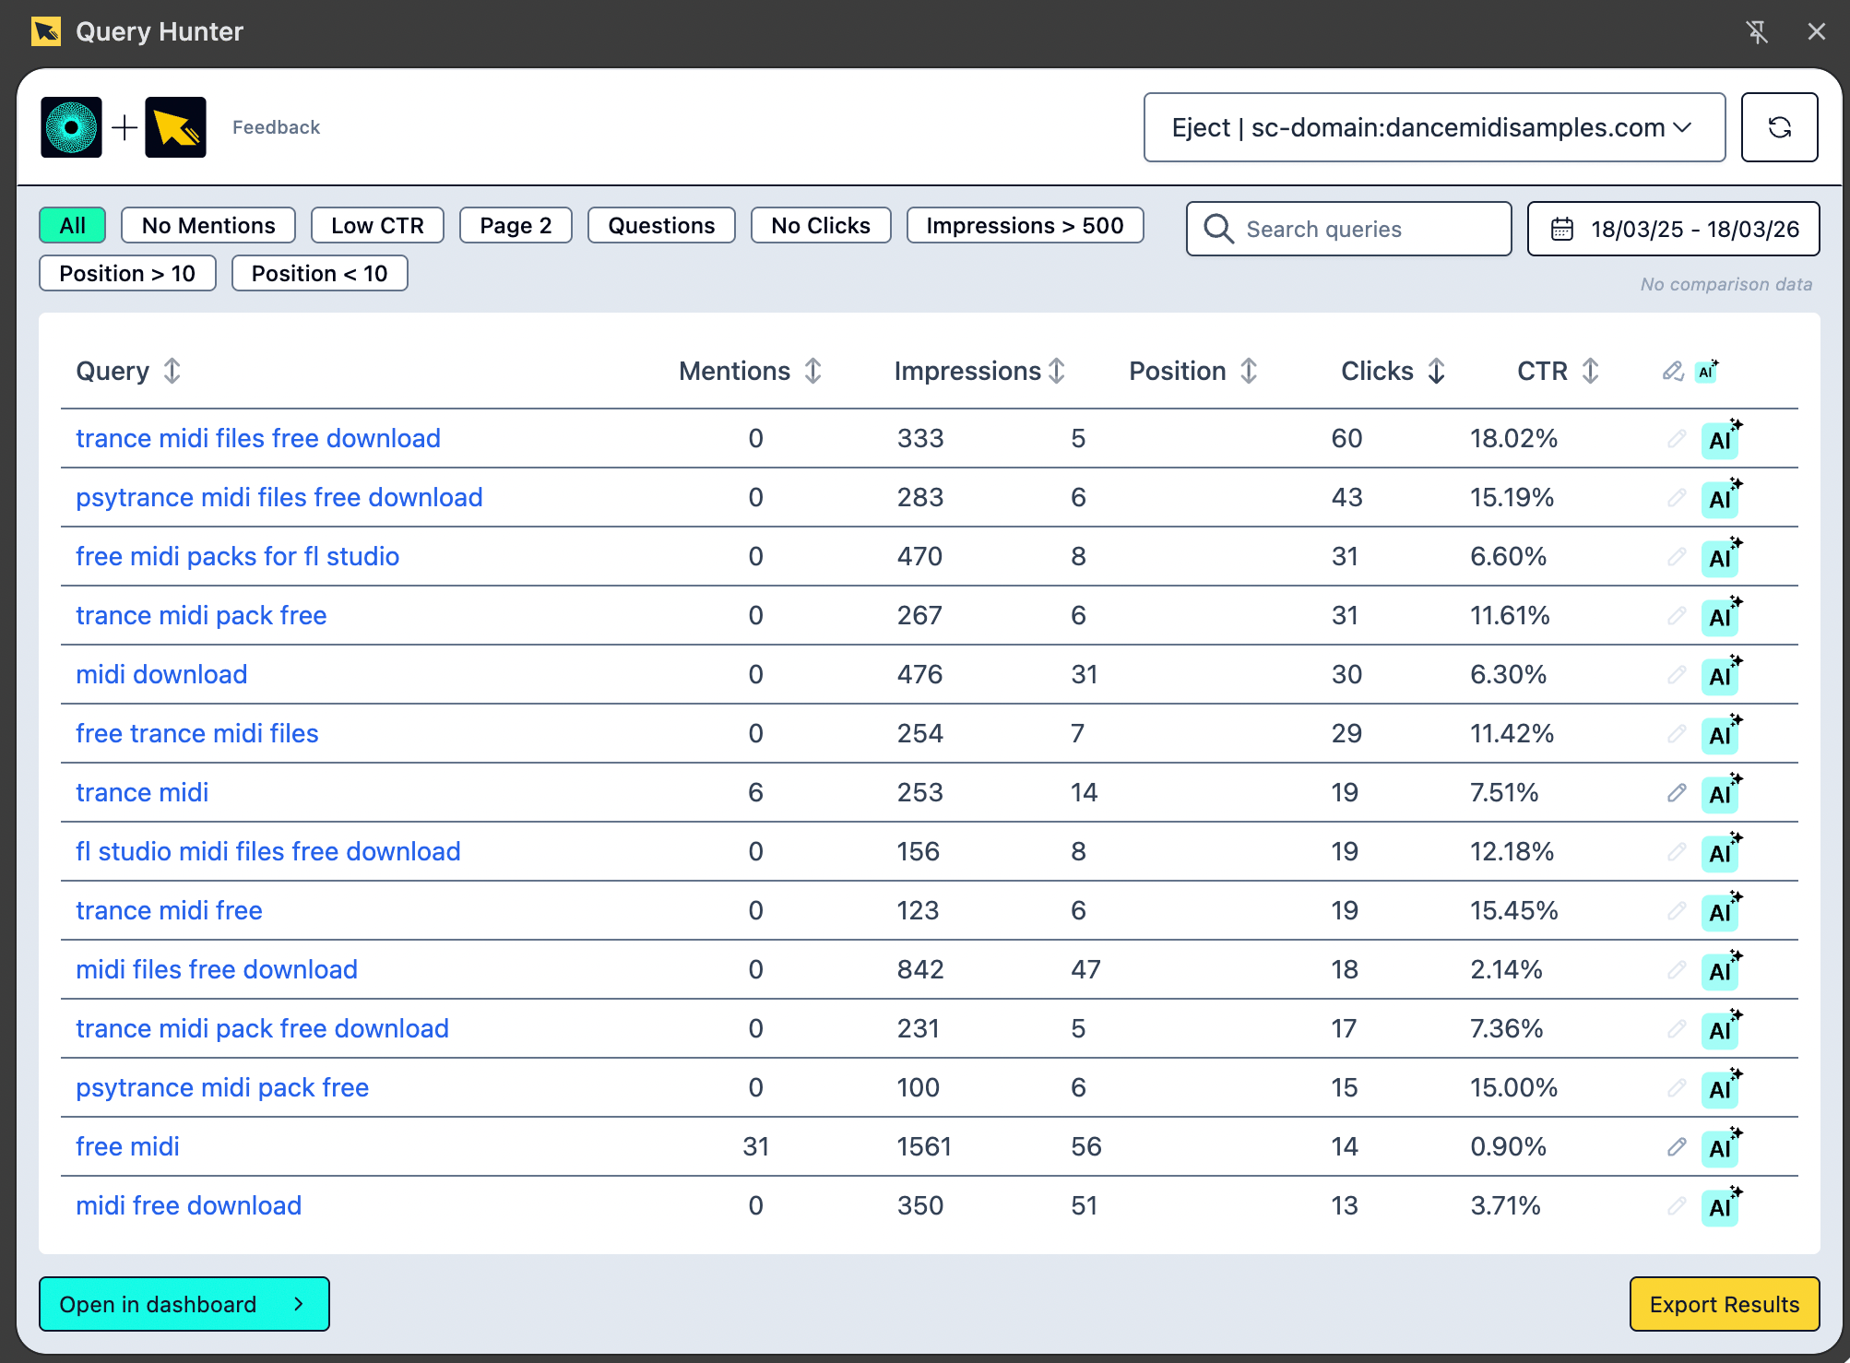Screen dimensions: 1850x1363
Task: Unpin the Query Hunter window
Action: point(1758,31)
